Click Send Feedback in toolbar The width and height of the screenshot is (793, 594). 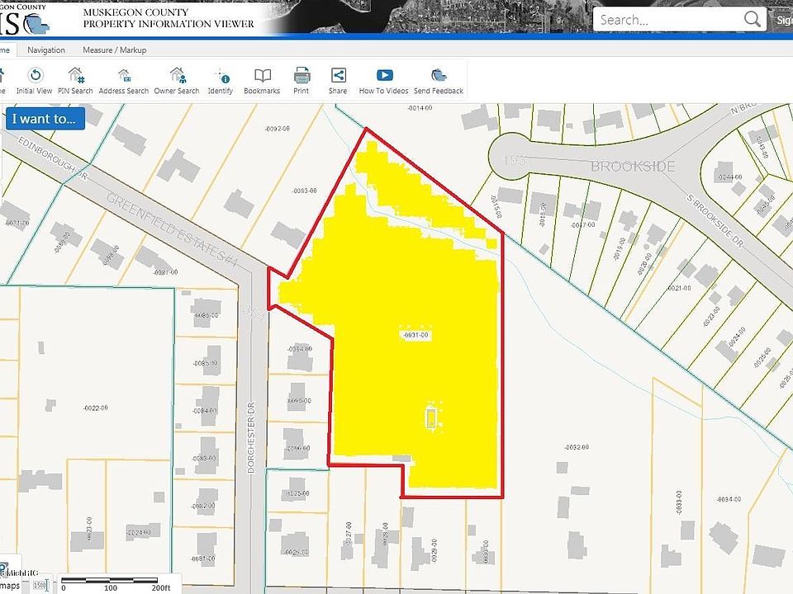(x=439, y=80)
